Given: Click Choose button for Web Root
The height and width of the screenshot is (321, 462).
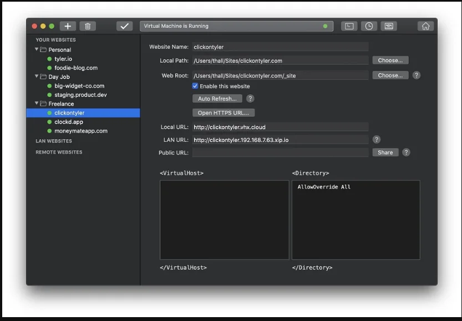Looking at the screenshot, I should [390, 75].
